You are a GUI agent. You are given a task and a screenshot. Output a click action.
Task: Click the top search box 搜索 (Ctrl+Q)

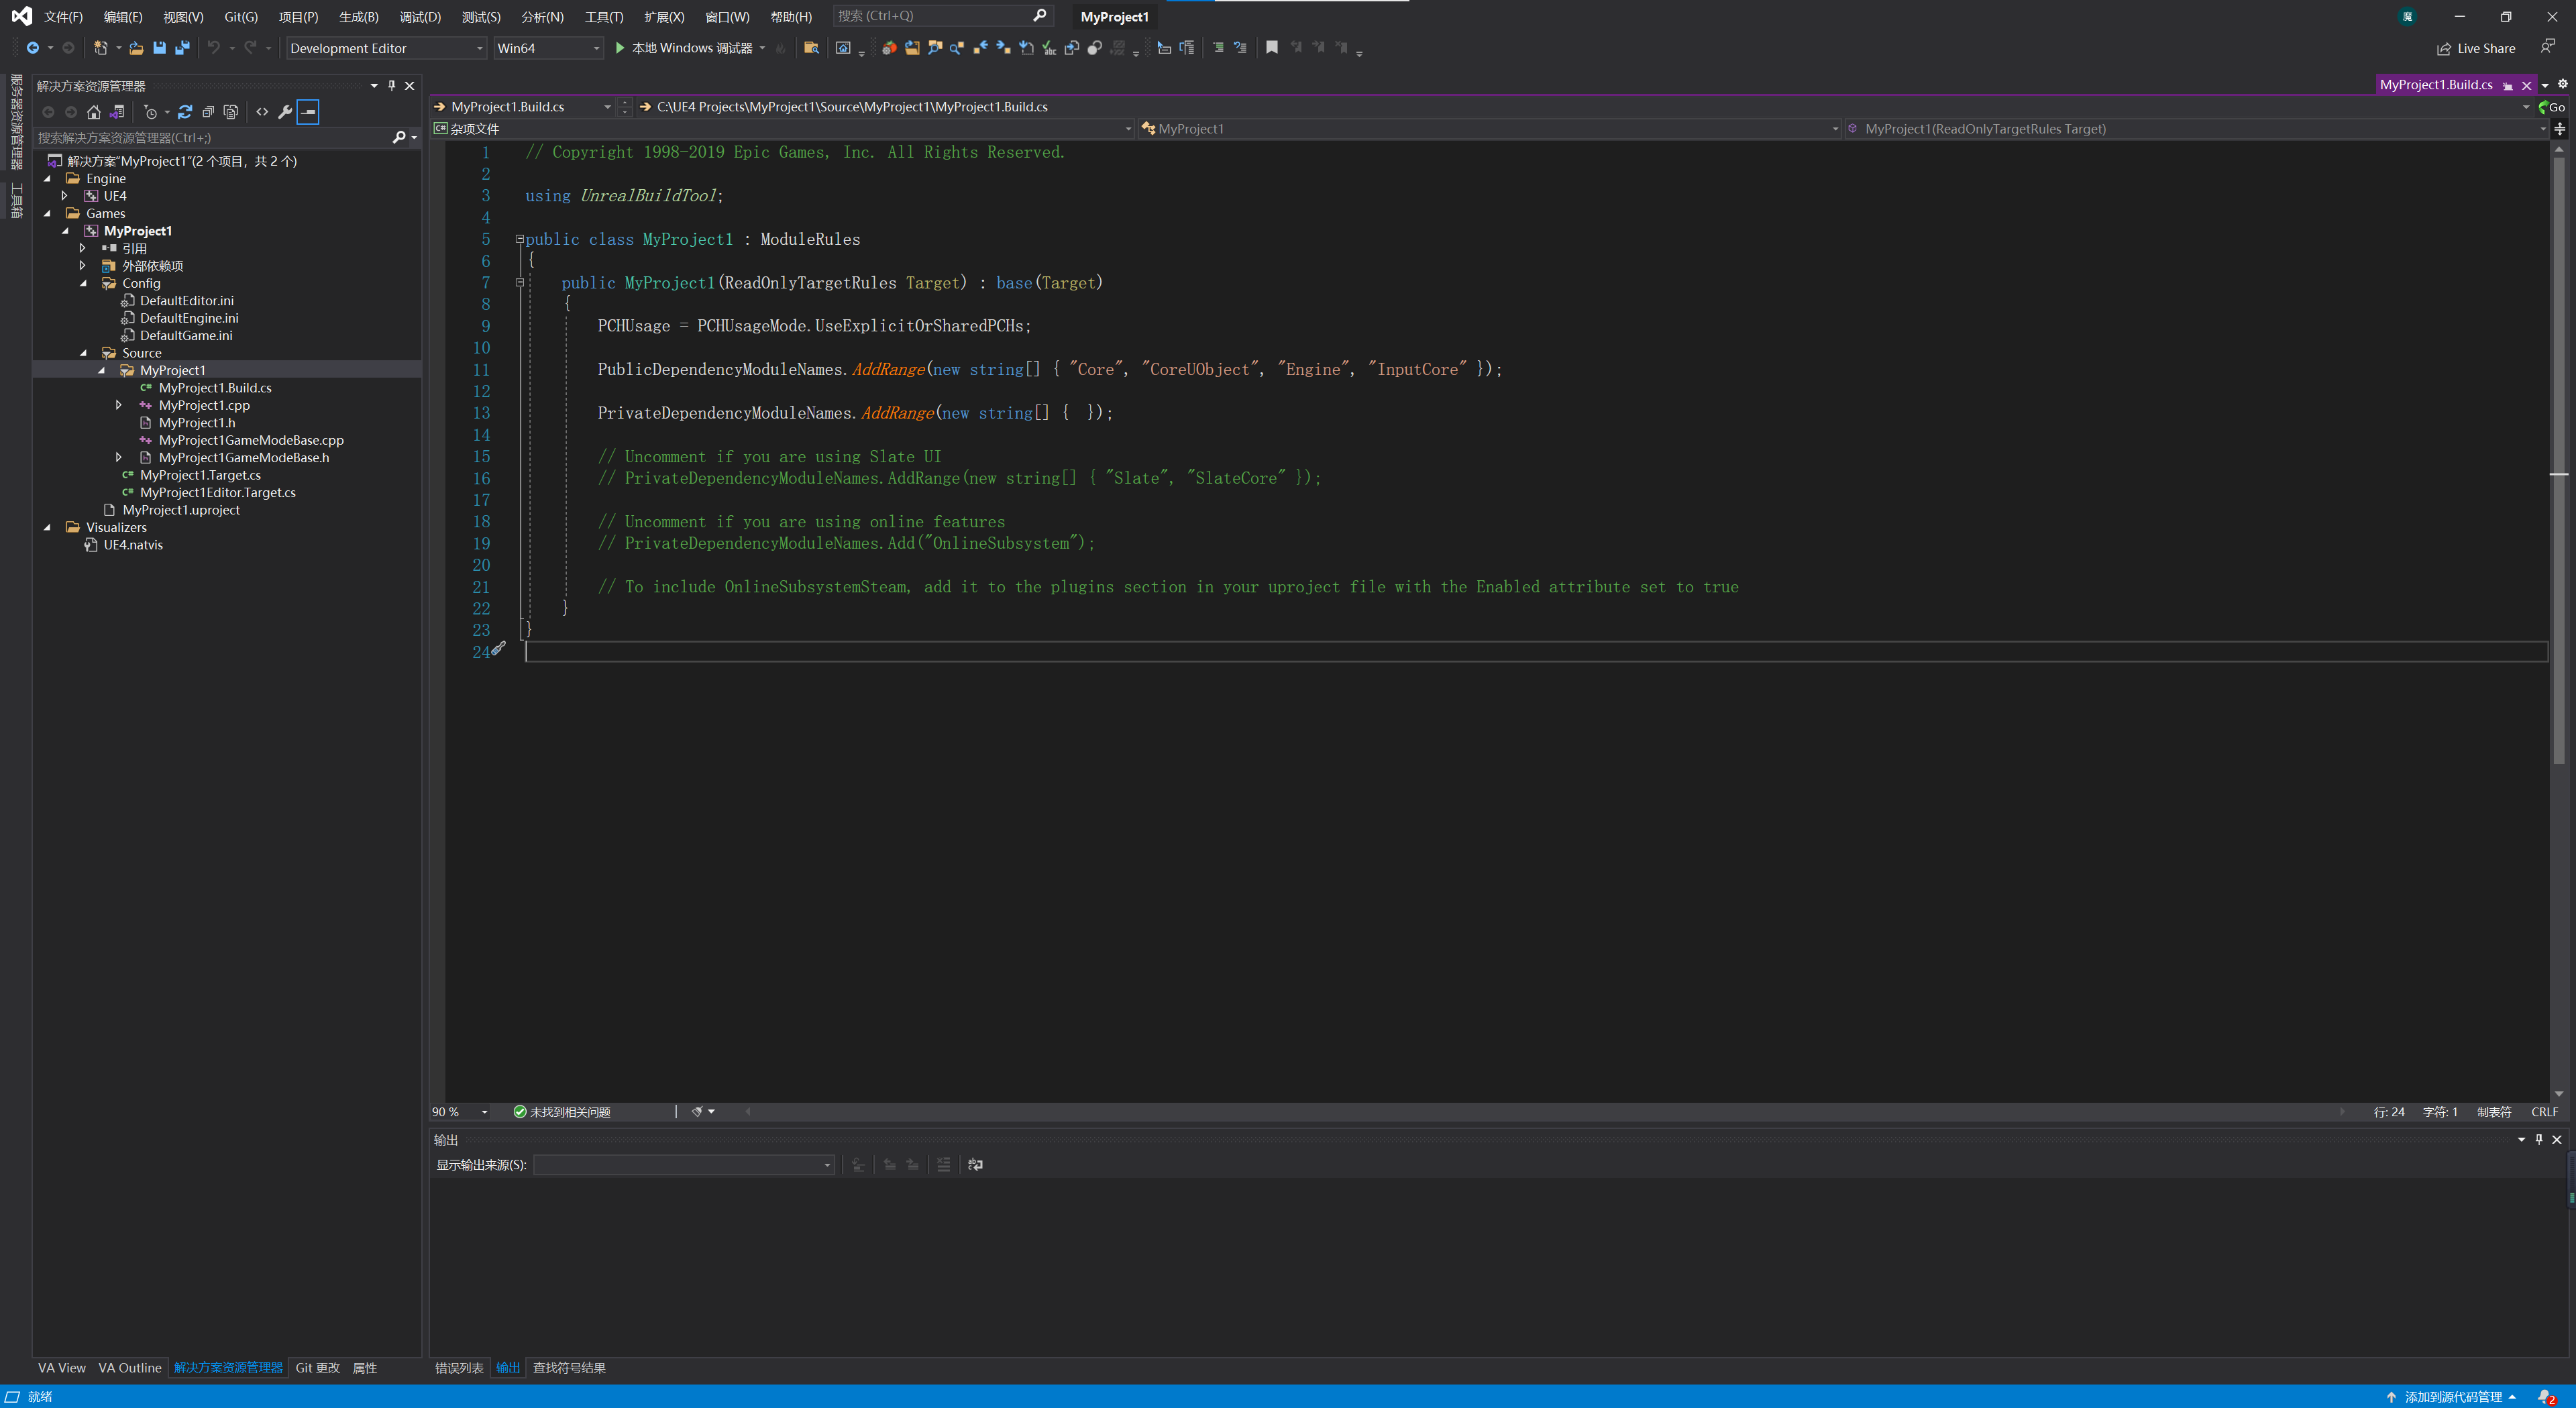pos(942,16)
